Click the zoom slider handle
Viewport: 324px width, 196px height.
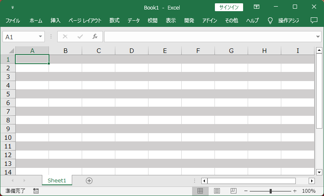pos(270,191)
